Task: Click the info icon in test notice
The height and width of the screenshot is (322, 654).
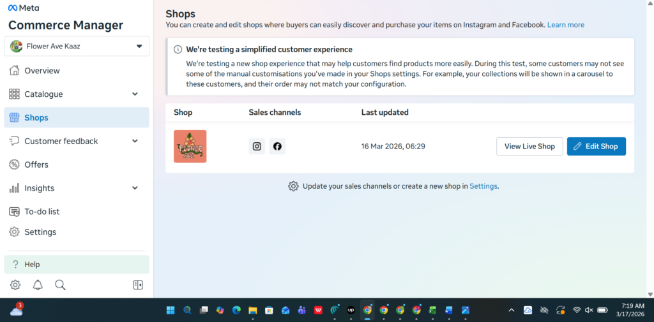Action: click(x=178, y=50)
